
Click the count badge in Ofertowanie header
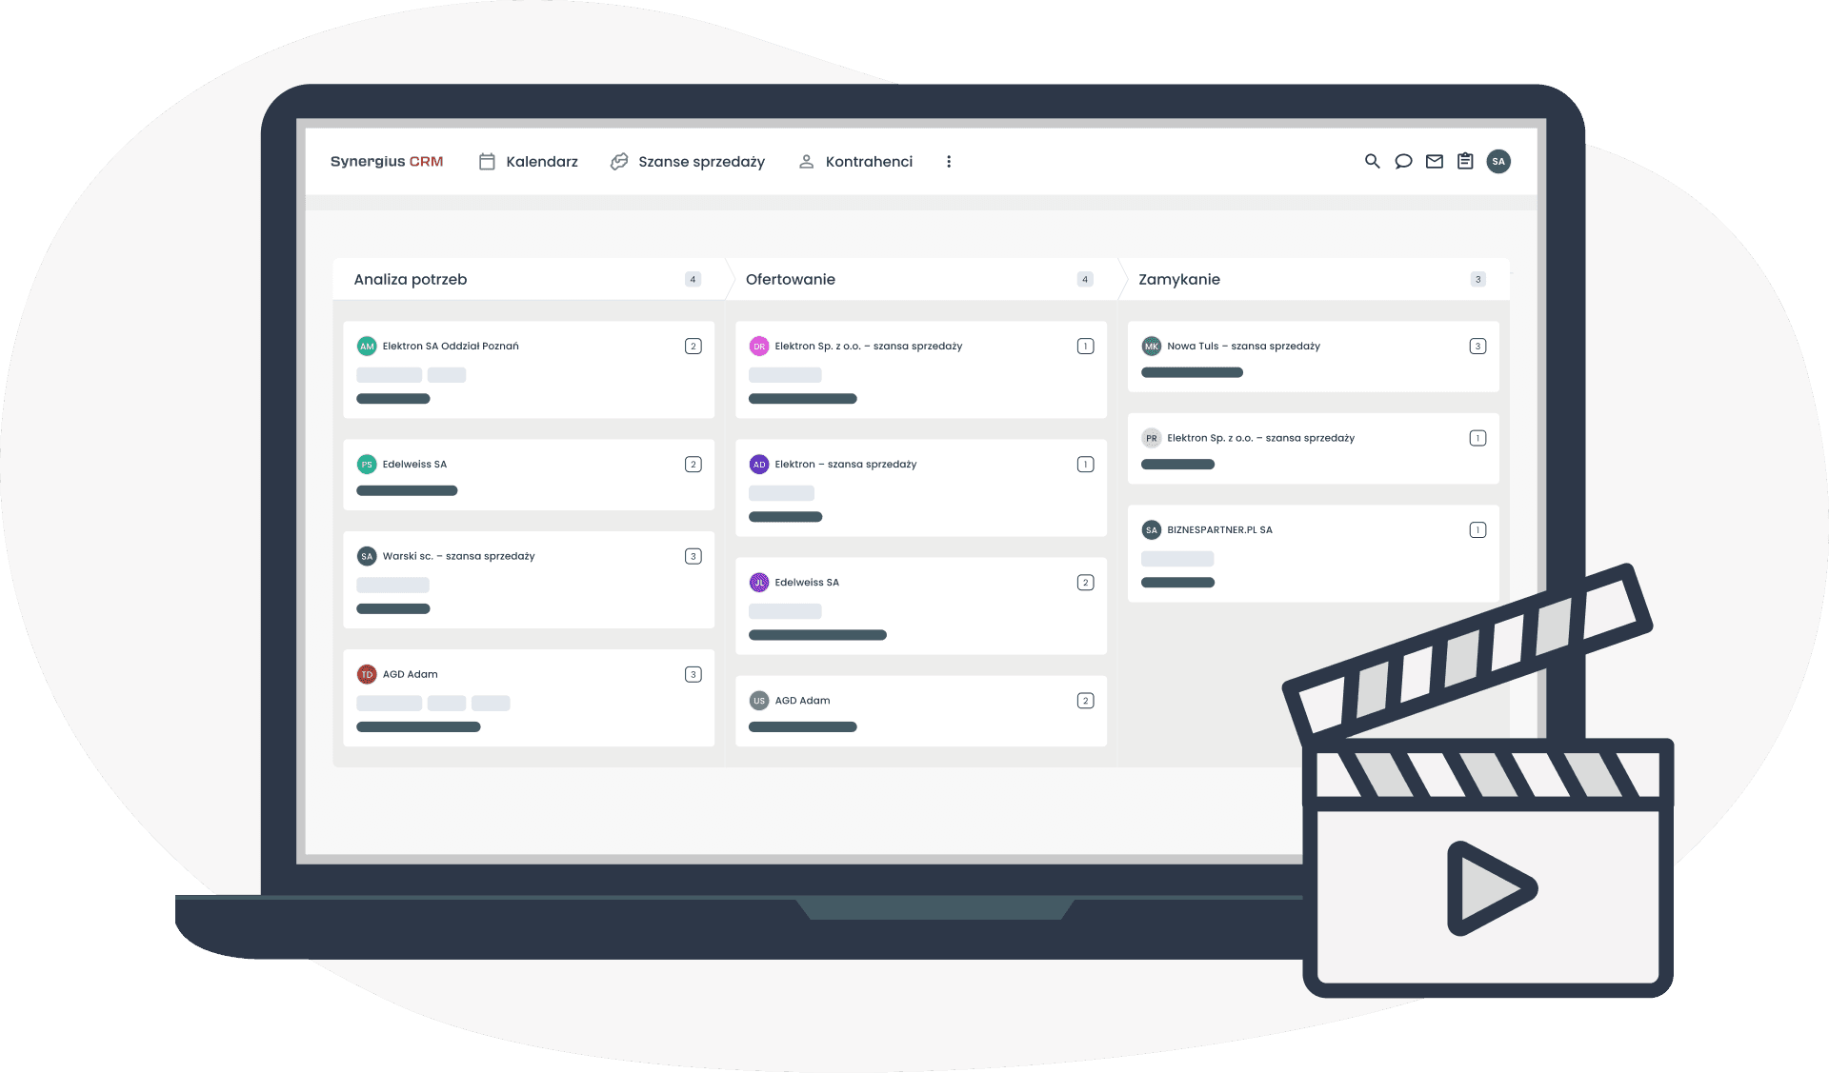click(1085, 279)
